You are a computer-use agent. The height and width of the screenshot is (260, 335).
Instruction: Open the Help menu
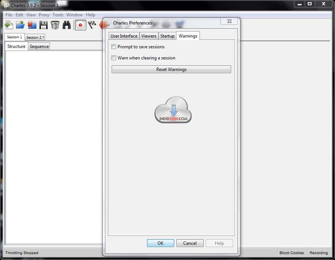click(x=90, y=15)
